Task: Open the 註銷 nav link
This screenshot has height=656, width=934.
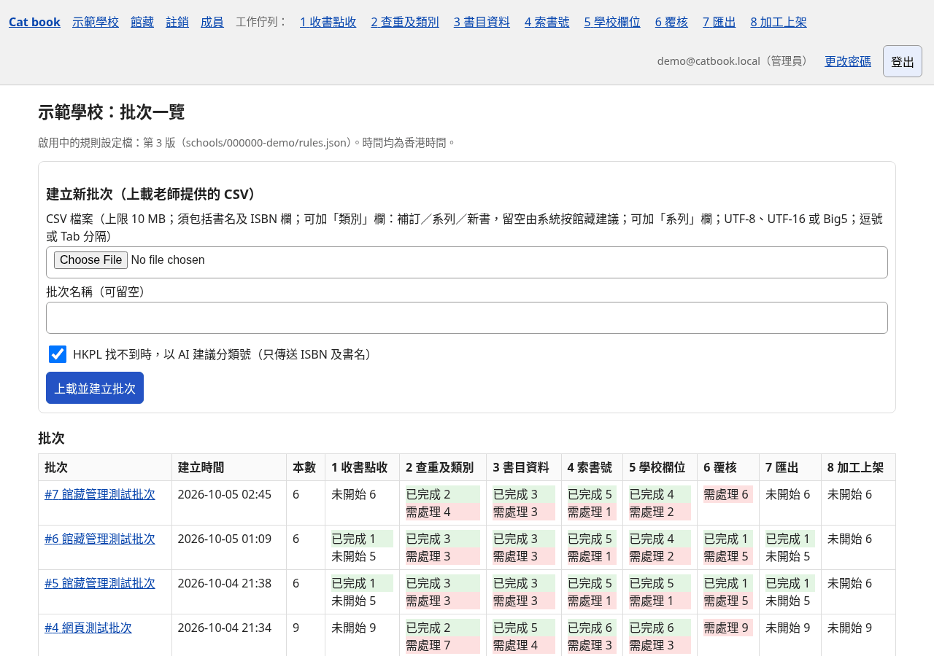Action: point(177,22)
